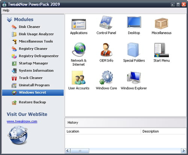
Task: Select the OEM Info icon
Action: tap(106, 49)
